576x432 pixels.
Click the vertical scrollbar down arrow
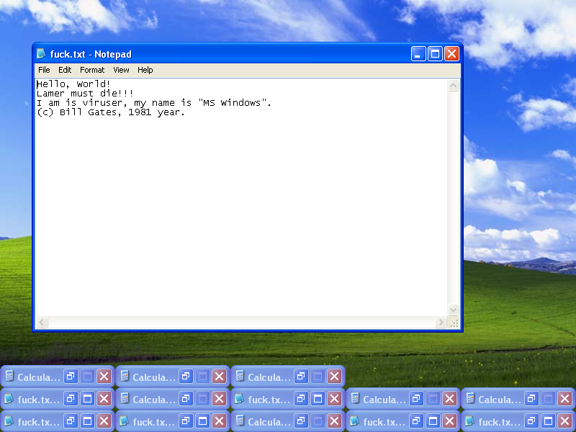454,310
